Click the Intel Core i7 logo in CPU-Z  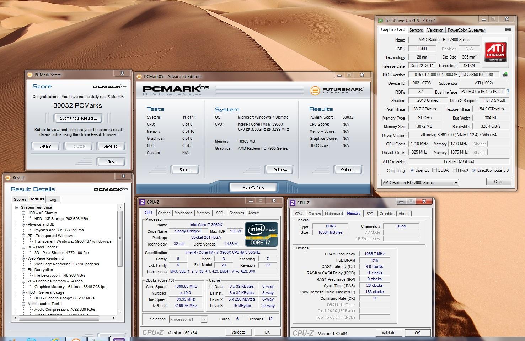click(x=261, y=234)
